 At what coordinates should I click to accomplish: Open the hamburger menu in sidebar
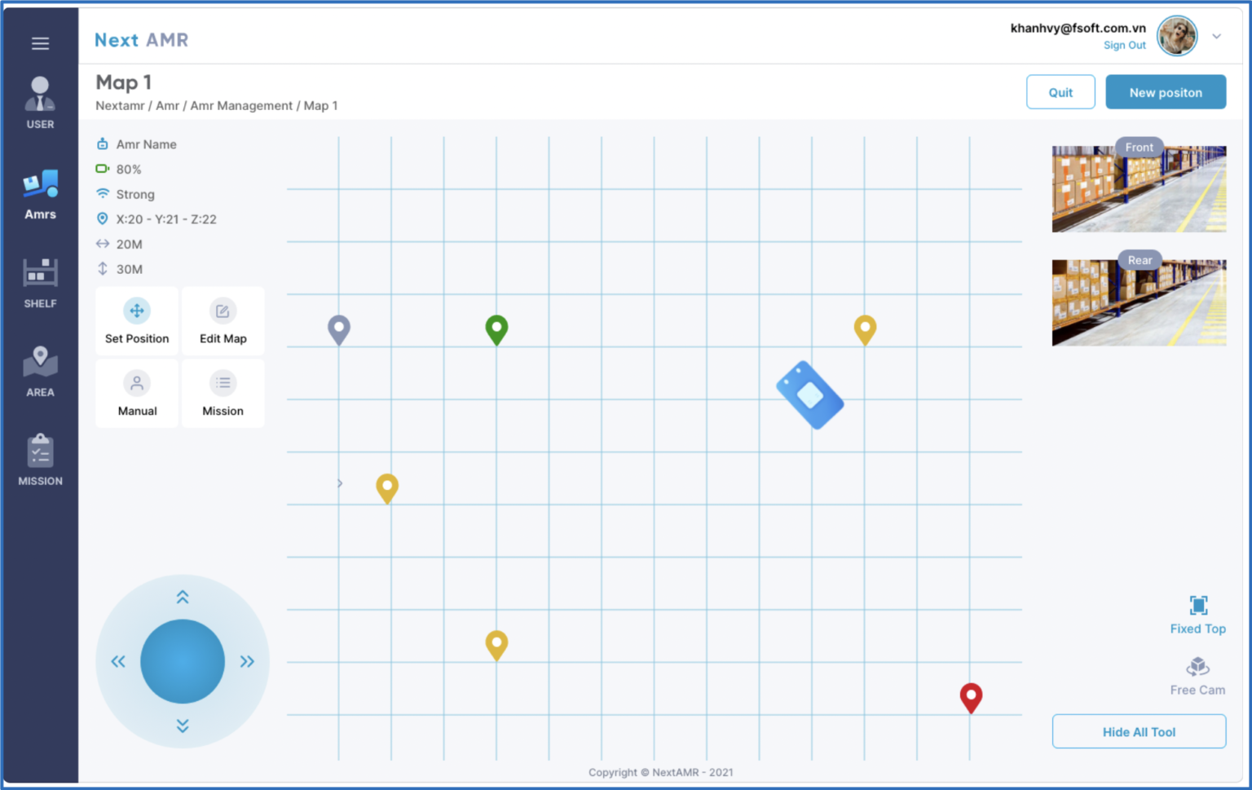click(x=40, y=43)
